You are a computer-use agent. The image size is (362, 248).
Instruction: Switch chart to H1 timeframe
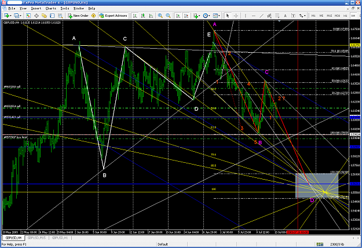pyautogui.click(x=345, y=16)
